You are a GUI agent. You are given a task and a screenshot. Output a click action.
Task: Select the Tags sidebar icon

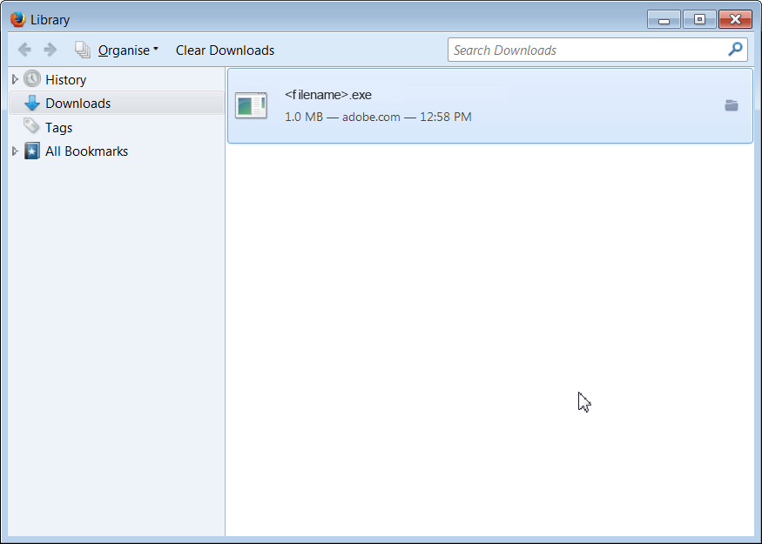32,127
